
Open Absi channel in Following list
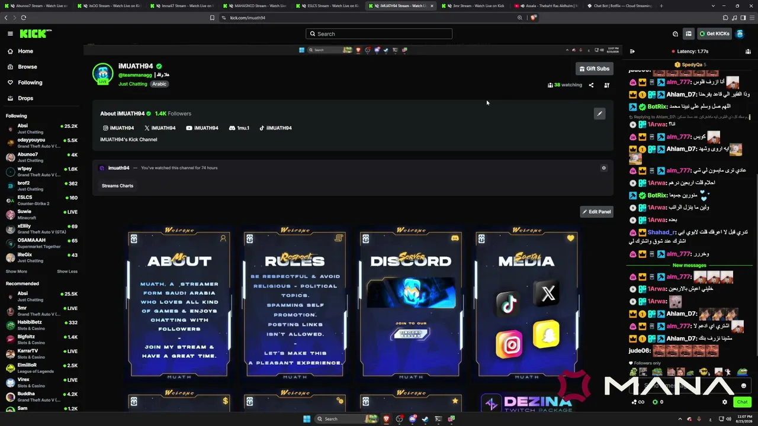[x=41, y=128]
